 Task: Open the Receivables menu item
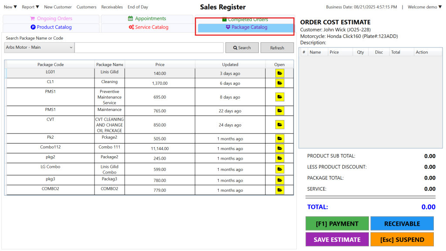click(112, 7)
